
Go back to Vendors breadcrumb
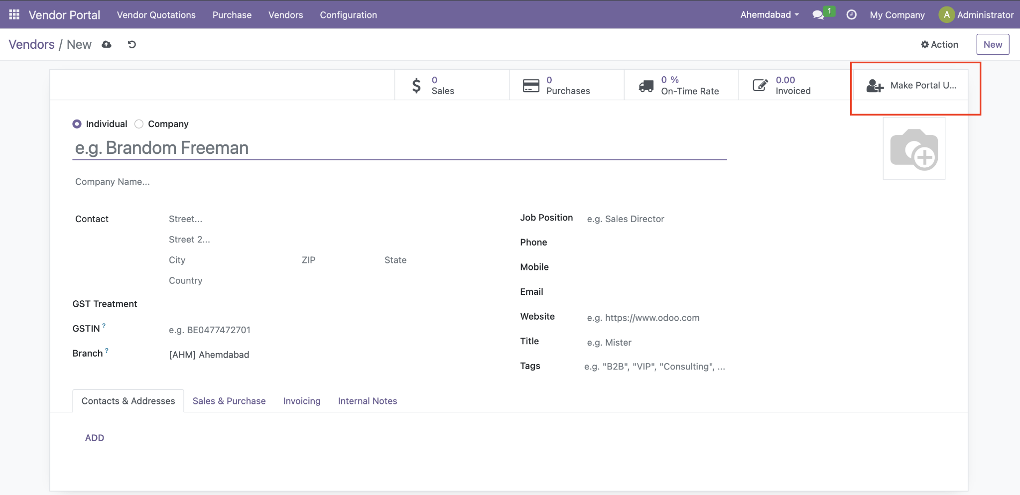[x=32, y=44]
